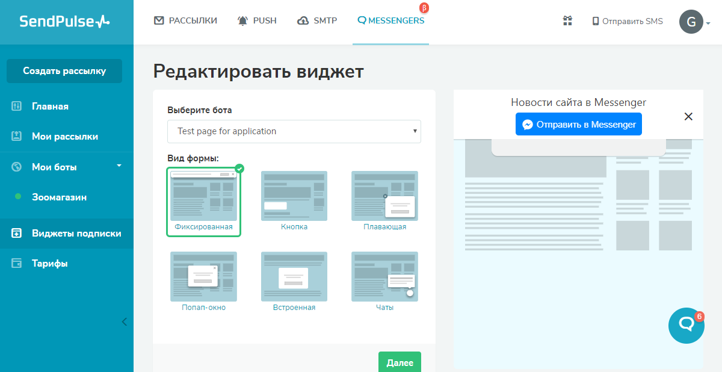Screen dimensions: 722x372
Task: Select the Попап-окно form type
Action: [x=203, y=282]
